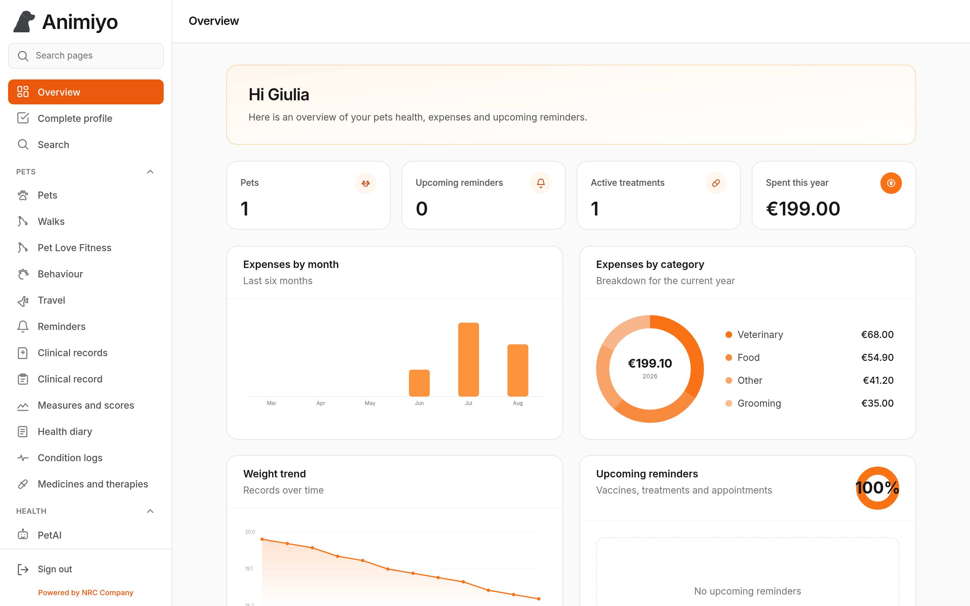Image resolution: width=970 pixels, height=606 pixels.
Task: Click the Aug bar in Expenses by month
Action: tap(518, 370)
